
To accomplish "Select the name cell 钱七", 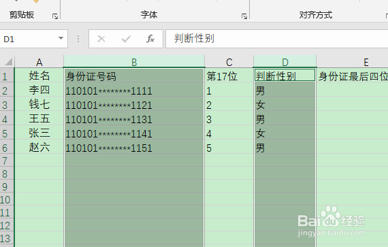I will tap(39, 104).
